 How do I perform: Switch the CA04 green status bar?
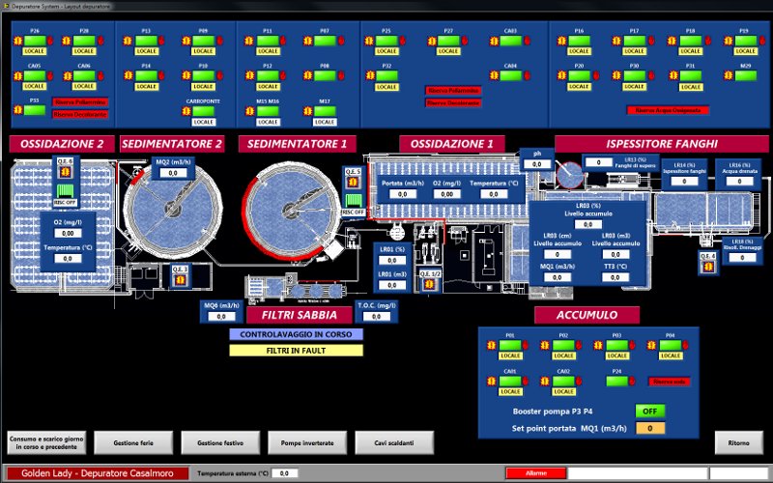pyautogui.click(x=511, y=76)
